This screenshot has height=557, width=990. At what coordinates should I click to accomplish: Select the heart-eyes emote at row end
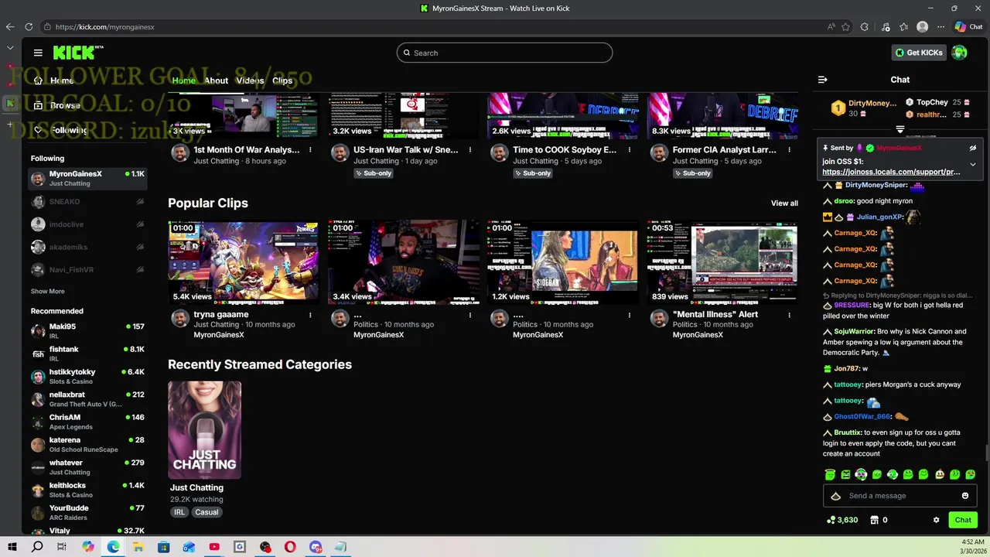point(971,474)
